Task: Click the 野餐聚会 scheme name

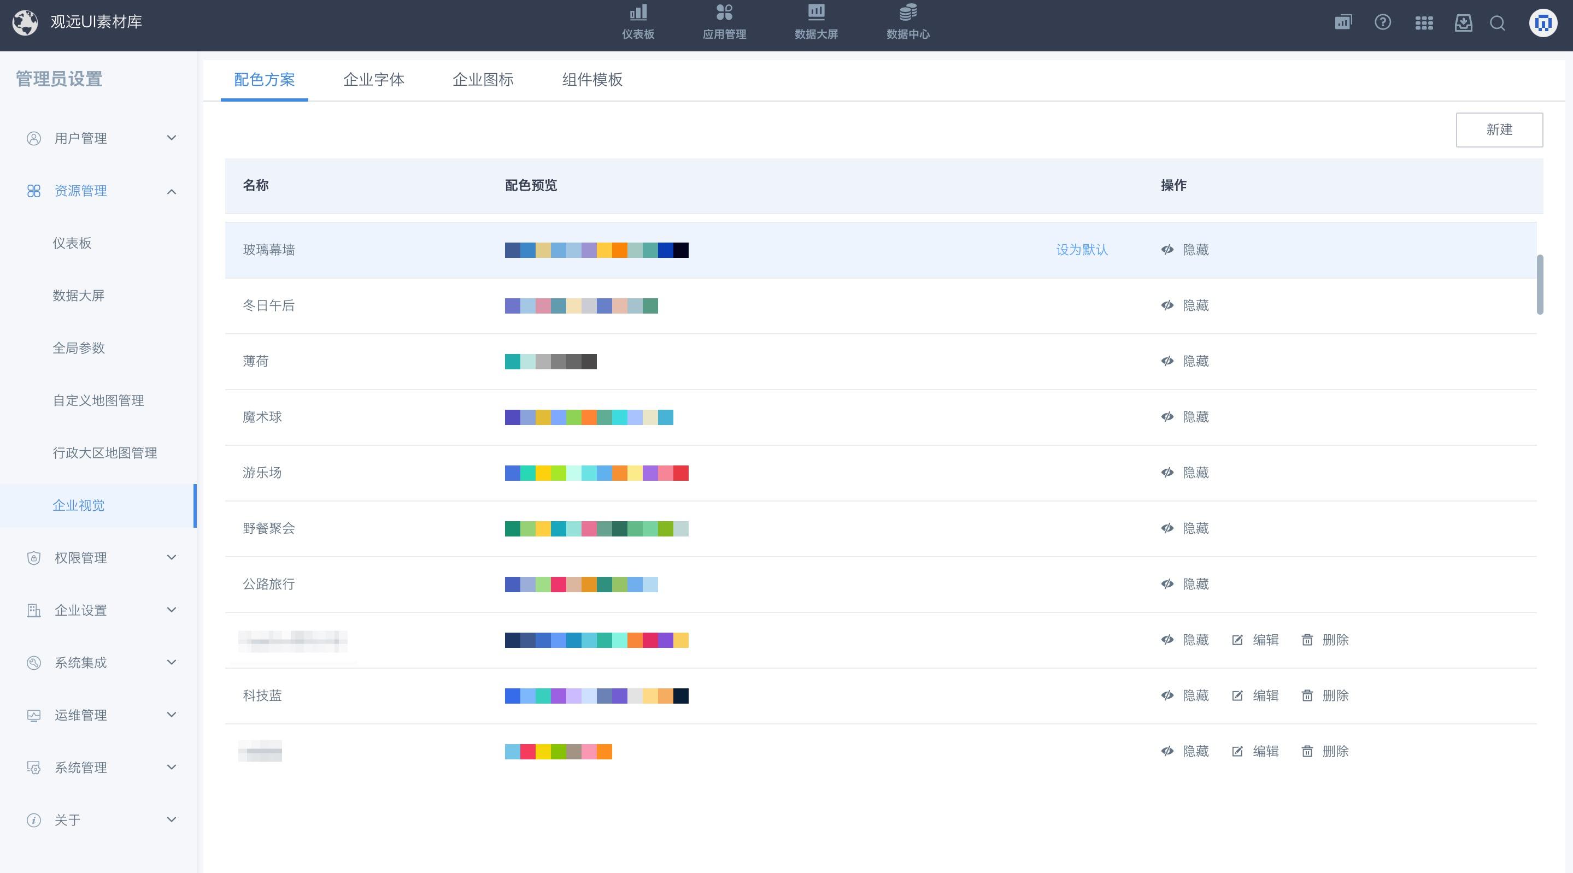Action: click(269, 529)
